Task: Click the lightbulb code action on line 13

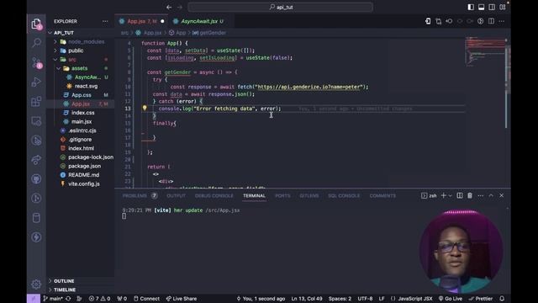Action: (145, 109)
